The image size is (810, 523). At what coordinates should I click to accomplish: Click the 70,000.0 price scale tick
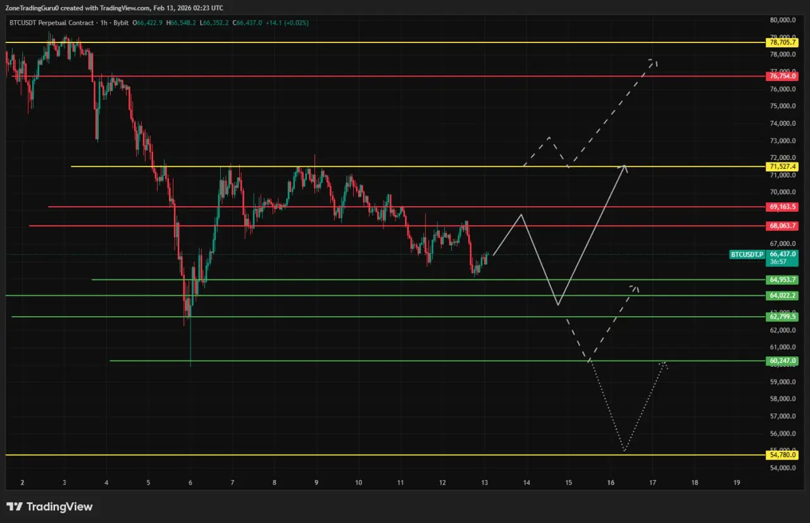(782, 192)
